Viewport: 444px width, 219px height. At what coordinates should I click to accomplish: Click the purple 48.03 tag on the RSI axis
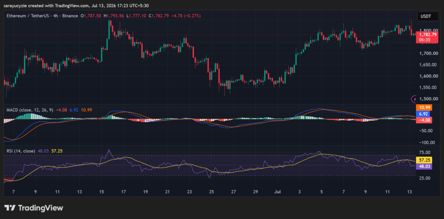coord(424,167)
